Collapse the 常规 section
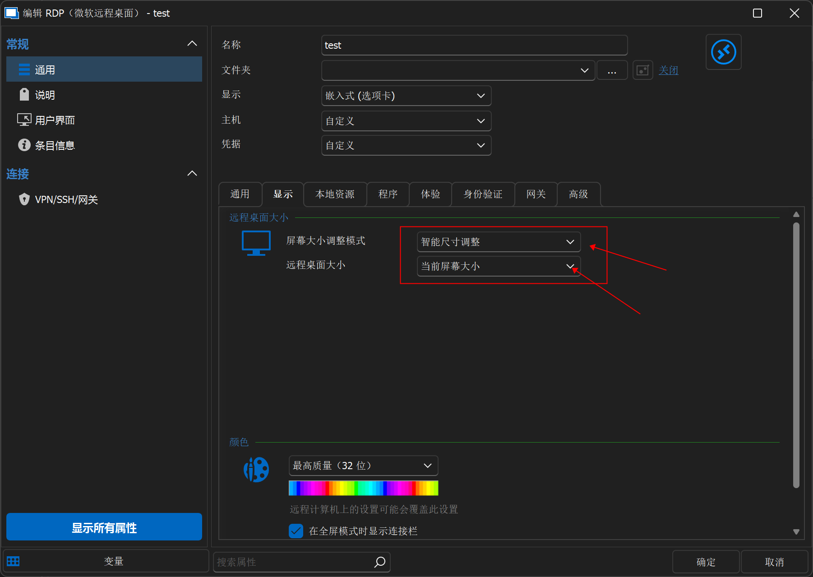The height and width of the screenshot is (577, 813). tap(192, 44)
